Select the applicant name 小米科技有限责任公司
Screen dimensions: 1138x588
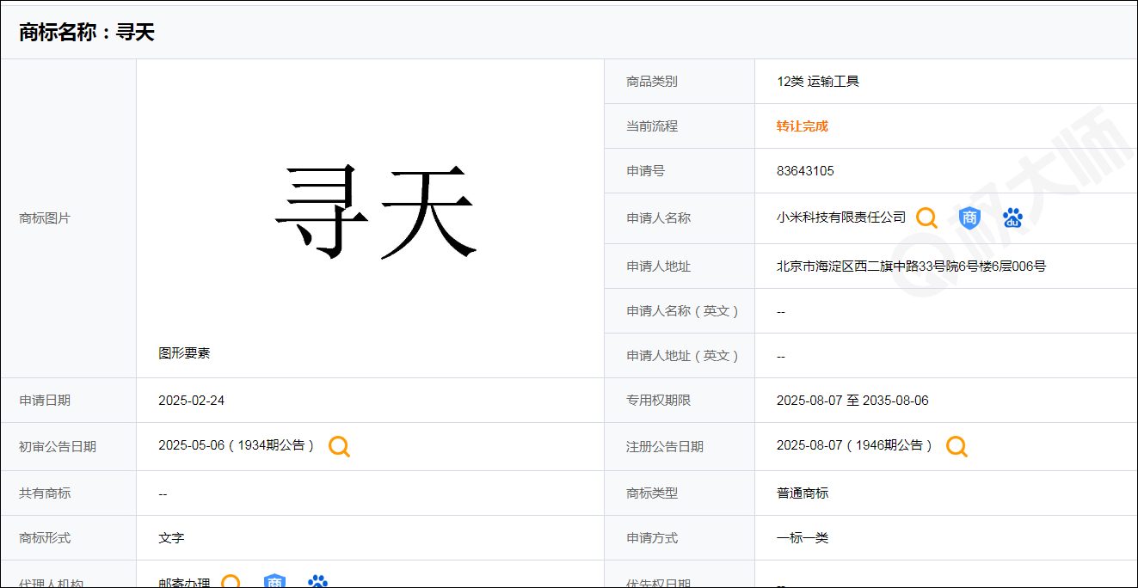(x=841, y=217)
